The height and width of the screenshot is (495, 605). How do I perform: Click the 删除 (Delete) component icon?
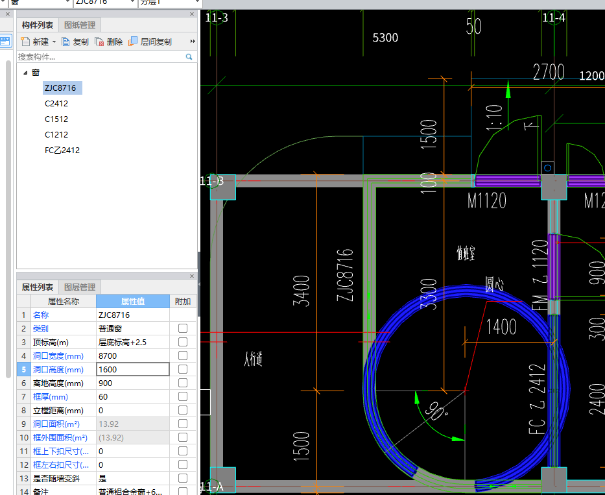point(99,42)
